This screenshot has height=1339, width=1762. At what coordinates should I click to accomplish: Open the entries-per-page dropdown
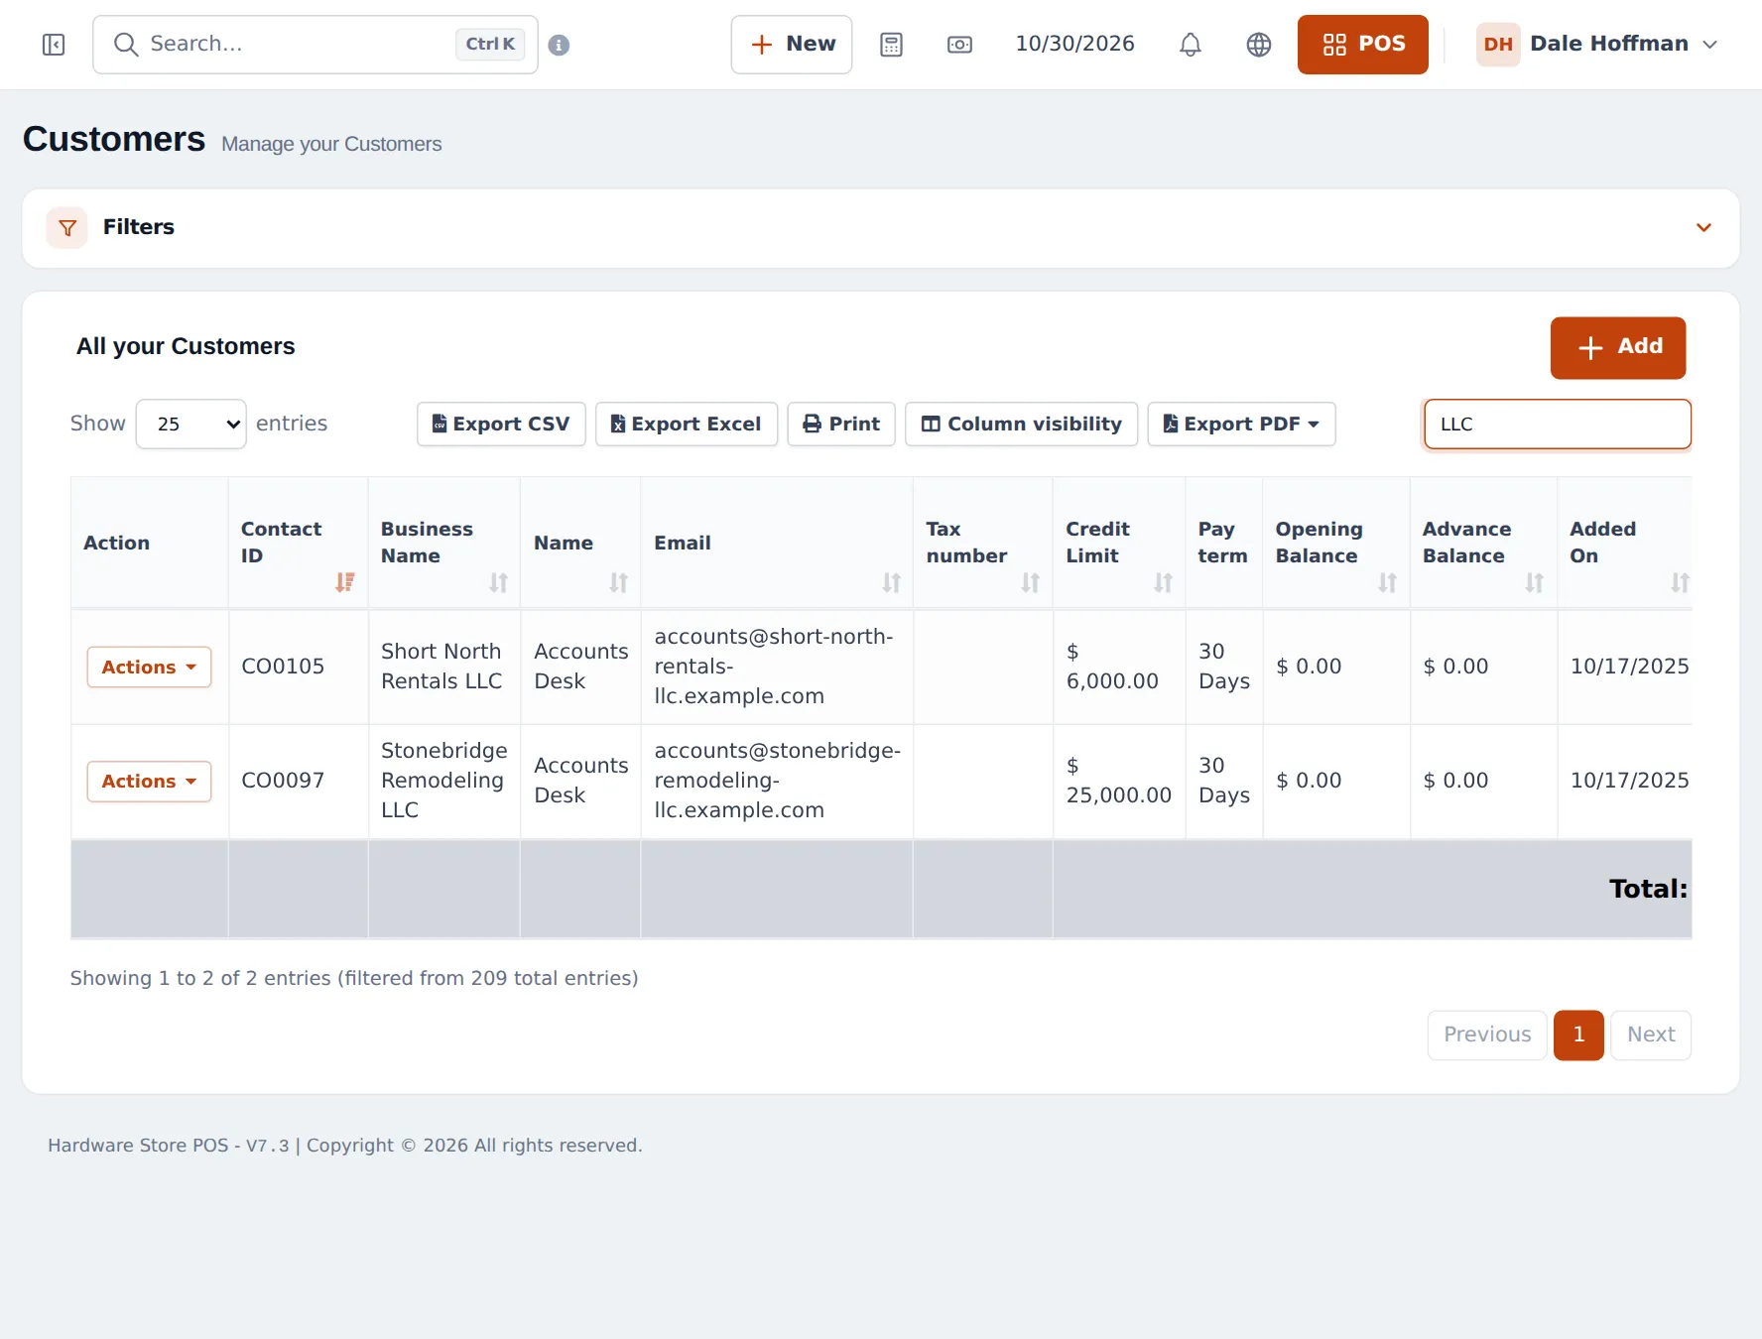pyautogui.click(x=190, y=425)
